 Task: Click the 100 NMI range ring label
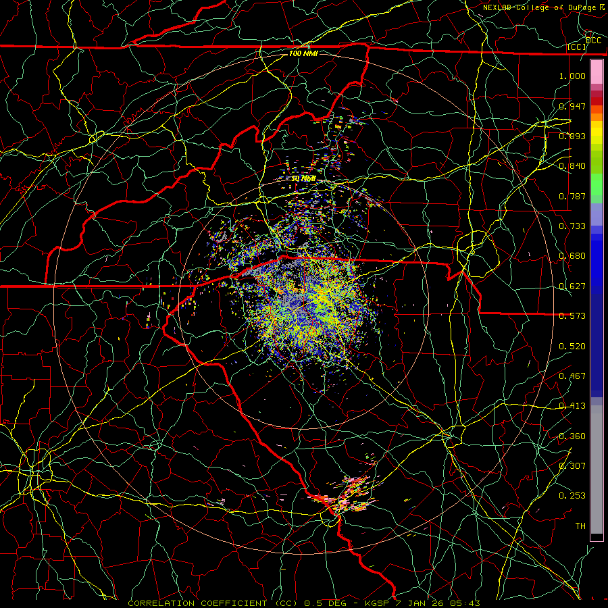point(303,53)
